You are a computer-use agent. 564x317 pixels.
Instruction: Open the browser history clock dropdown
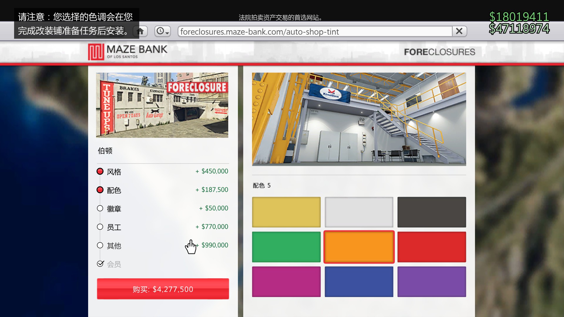pos(163,31)
